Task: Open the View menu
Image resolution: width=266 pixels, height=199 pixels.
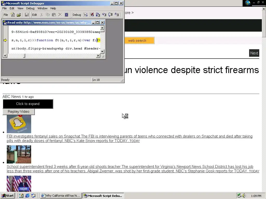Action: coord(20,8)
